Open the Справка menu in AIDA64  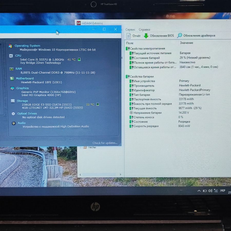click(144, 30)
